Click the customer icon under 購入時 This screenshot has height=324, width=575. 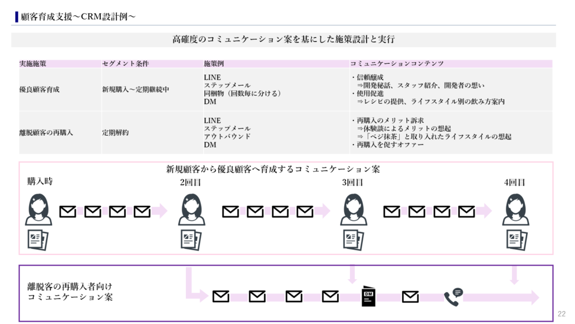tap(38, 210)
